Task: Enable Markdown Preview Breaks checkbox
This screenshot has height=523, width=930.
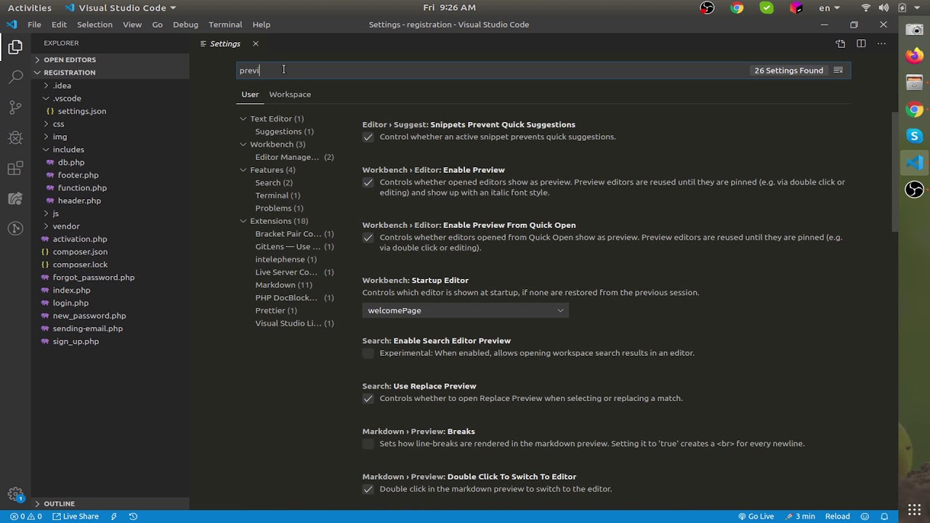Action: tap(368, 444)
